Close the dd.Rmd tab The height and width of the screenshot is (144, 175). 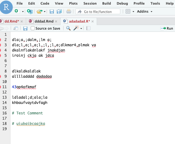tap(22, 21)
